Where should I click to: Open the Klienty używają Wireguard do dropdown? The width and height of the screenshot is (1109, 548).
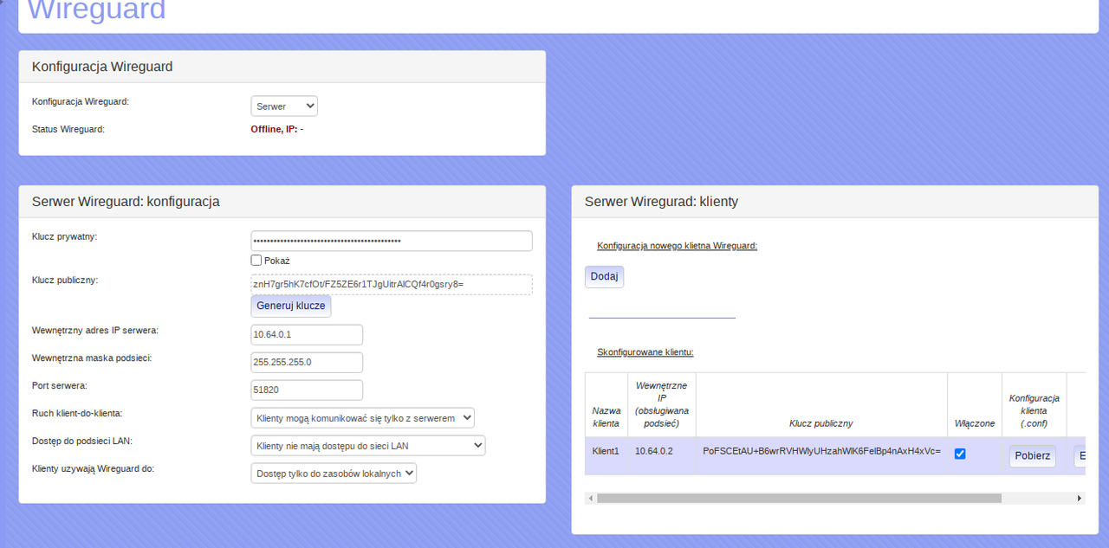pyautogui.click(x=334, y=473)
